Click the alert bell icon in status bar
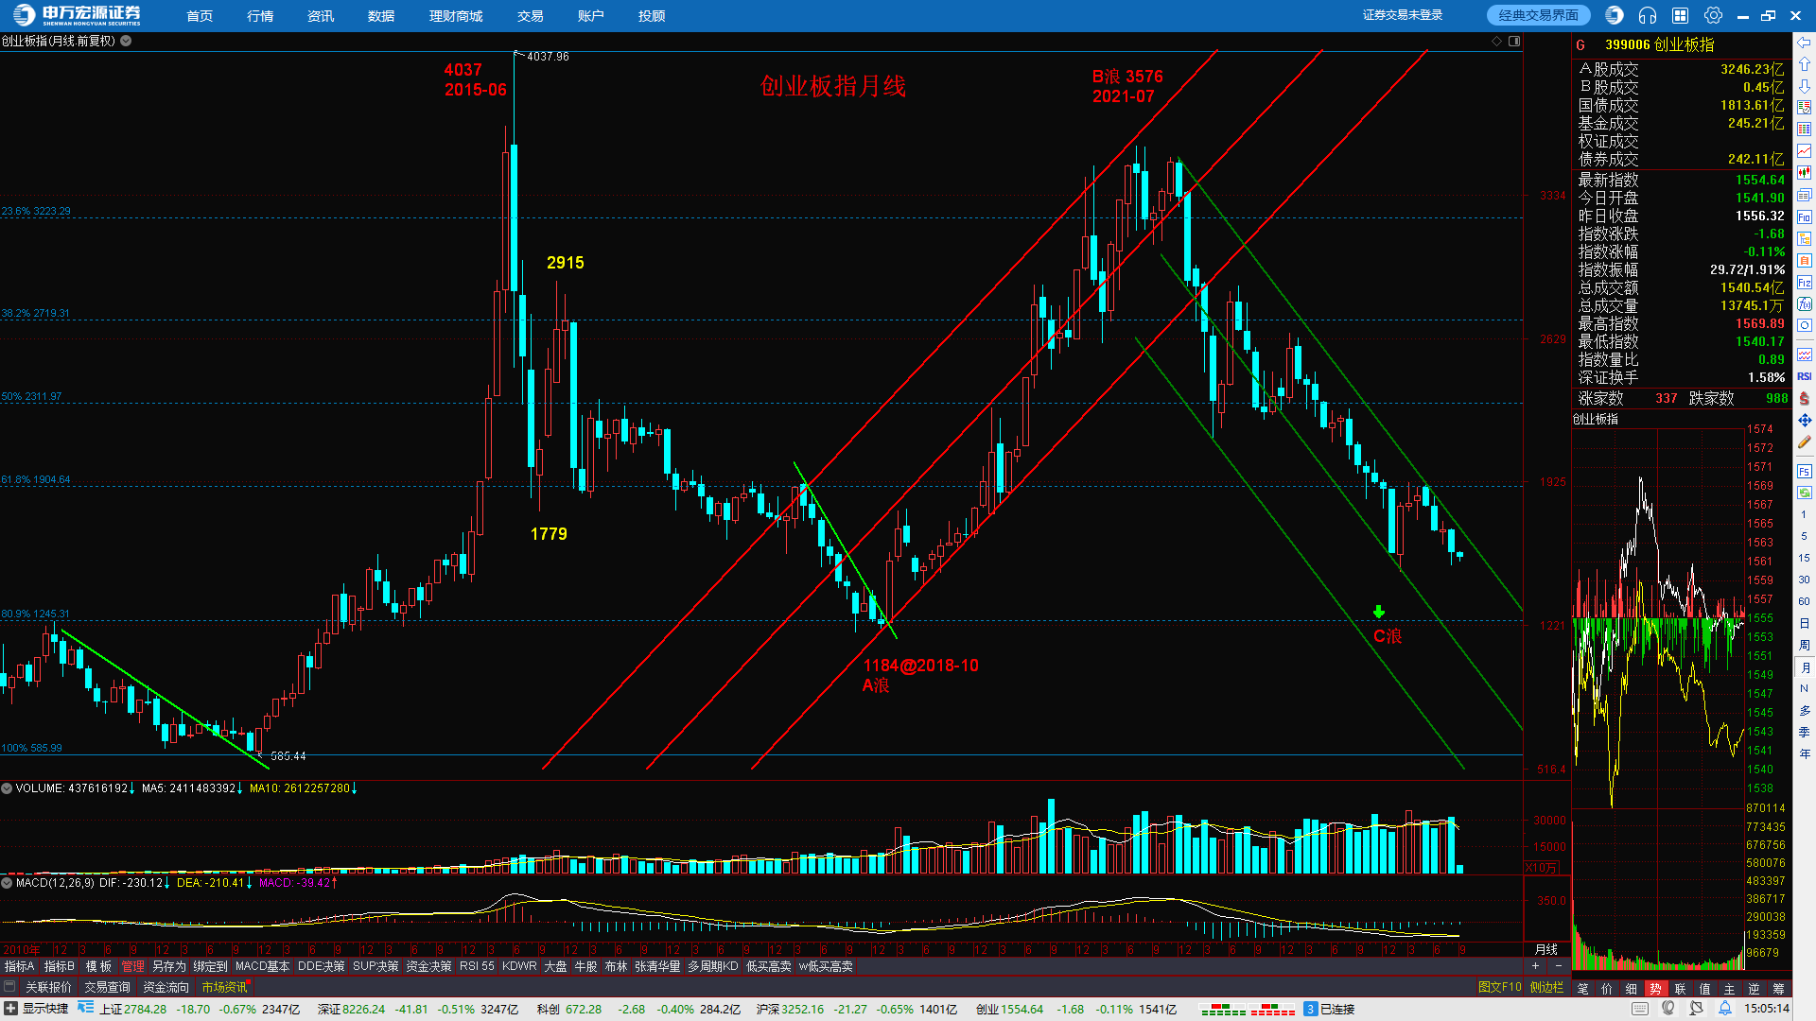 [1725, 1009]
